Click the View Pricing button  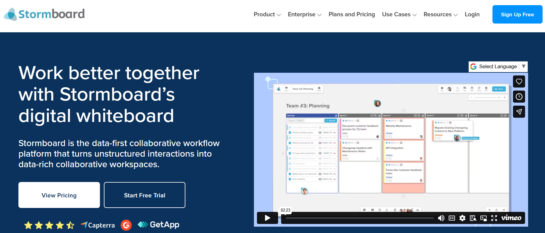coord(59,195)
